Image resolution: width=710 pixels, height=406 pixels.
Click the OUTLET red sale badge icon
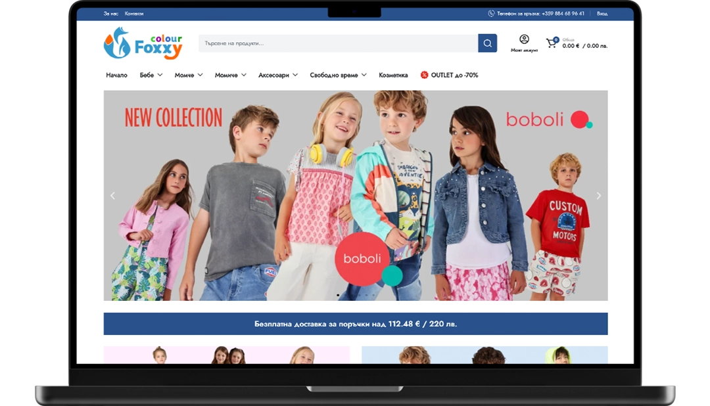(424, 75)
